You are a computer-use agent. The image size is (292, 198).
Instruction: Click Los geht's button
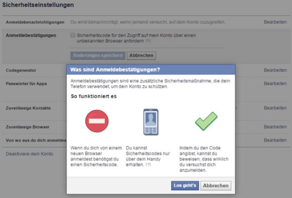click(185, 185)
